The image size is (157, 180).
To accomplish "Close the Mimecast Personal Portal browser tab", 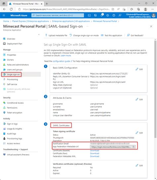I will 42,4.
